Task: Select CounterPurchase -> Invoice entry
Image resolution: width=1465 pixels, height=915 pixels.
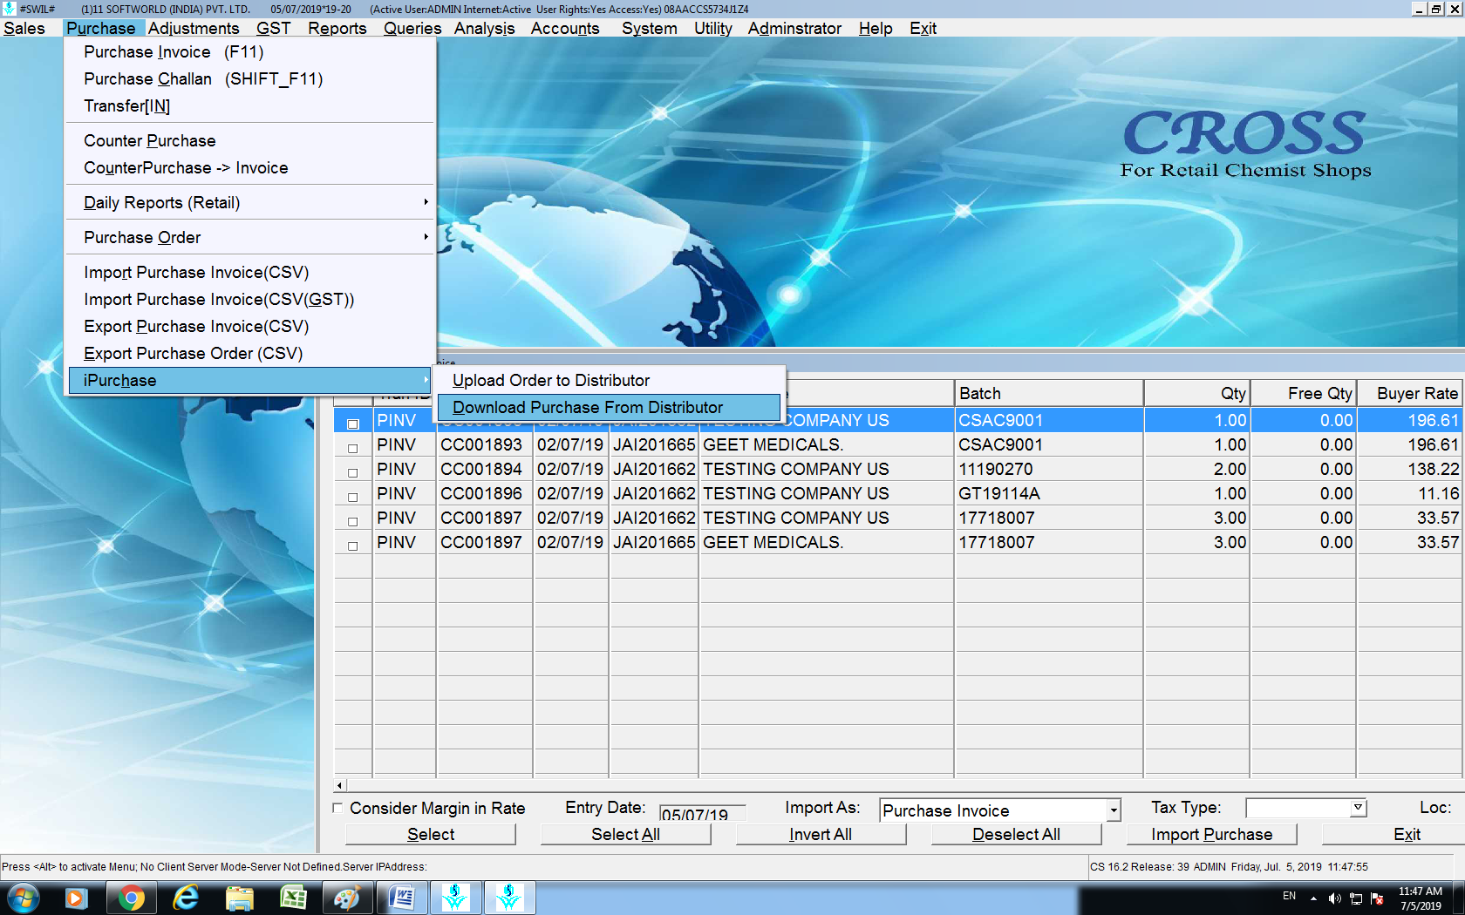Action: click(251, 167)
